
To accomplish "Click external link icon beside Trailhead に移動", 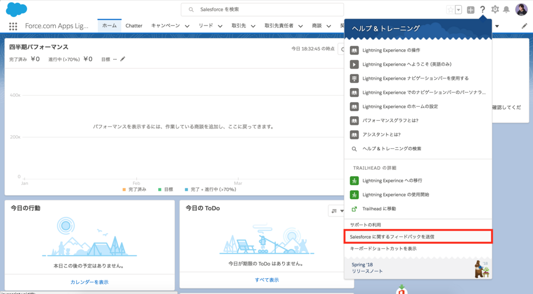I will [354, 209].
